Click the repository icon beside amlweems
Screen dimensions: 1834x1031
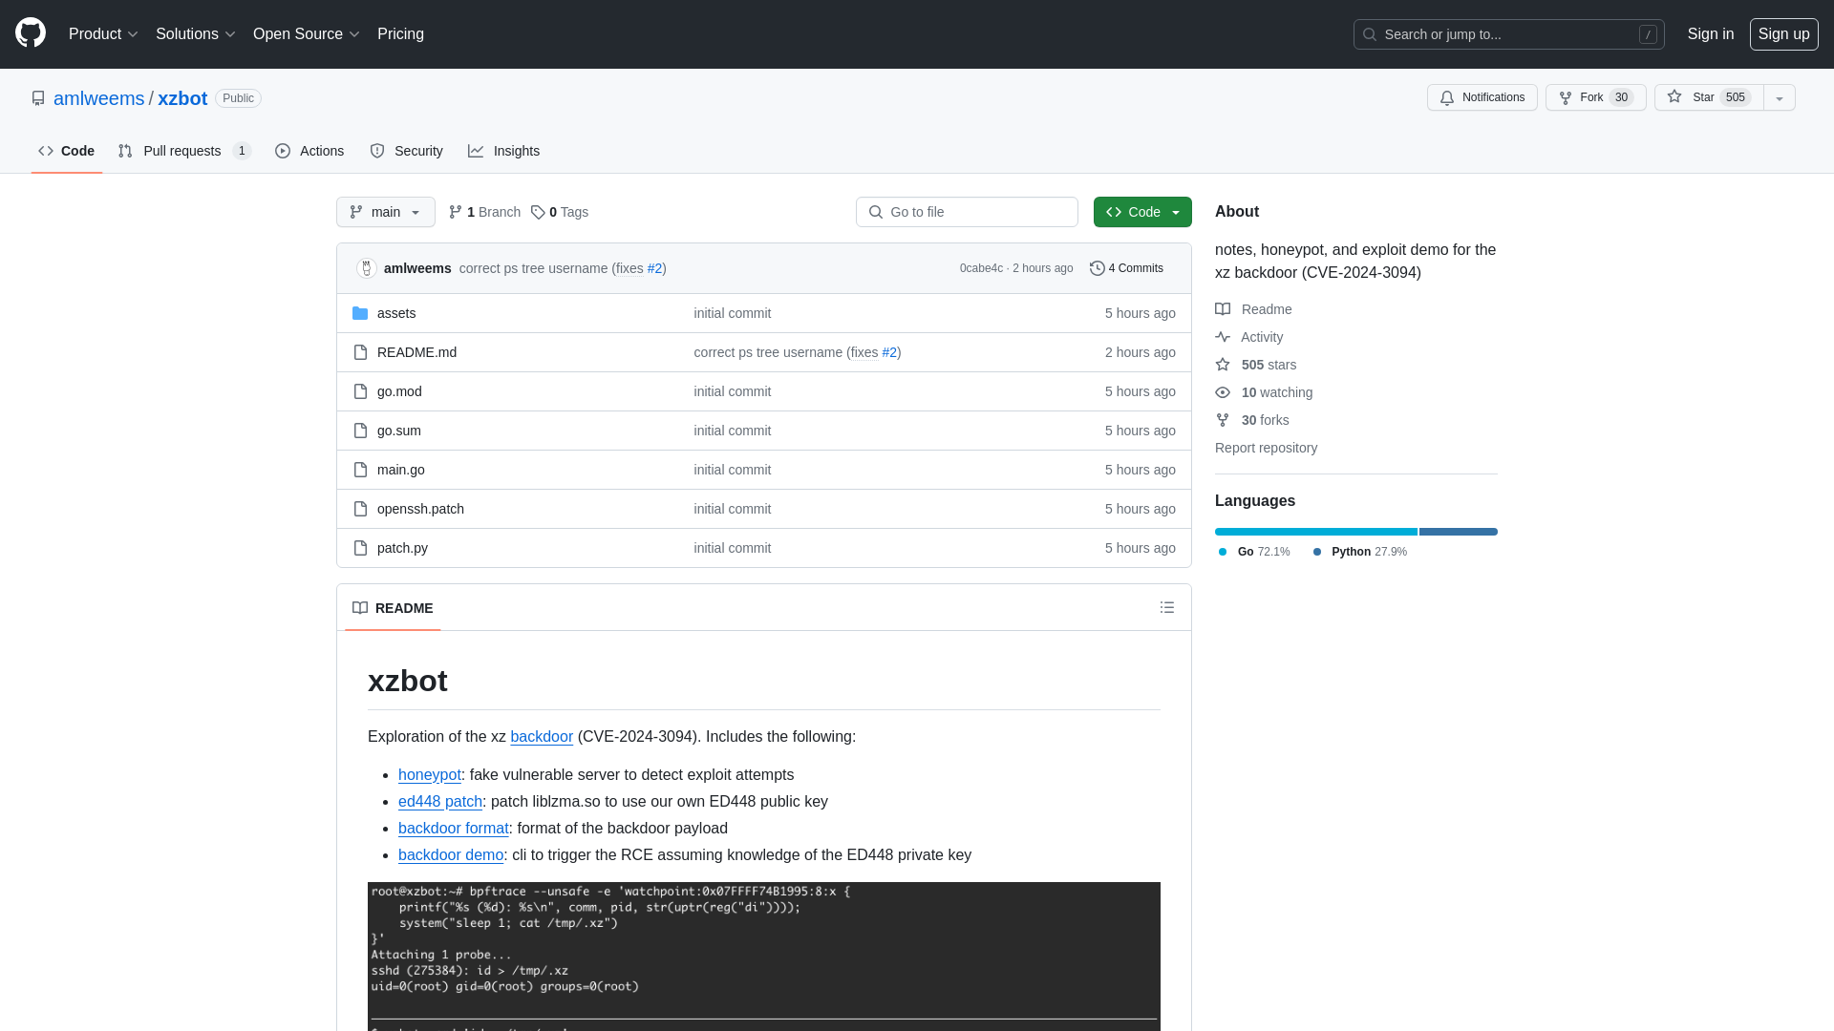(38, 98)
